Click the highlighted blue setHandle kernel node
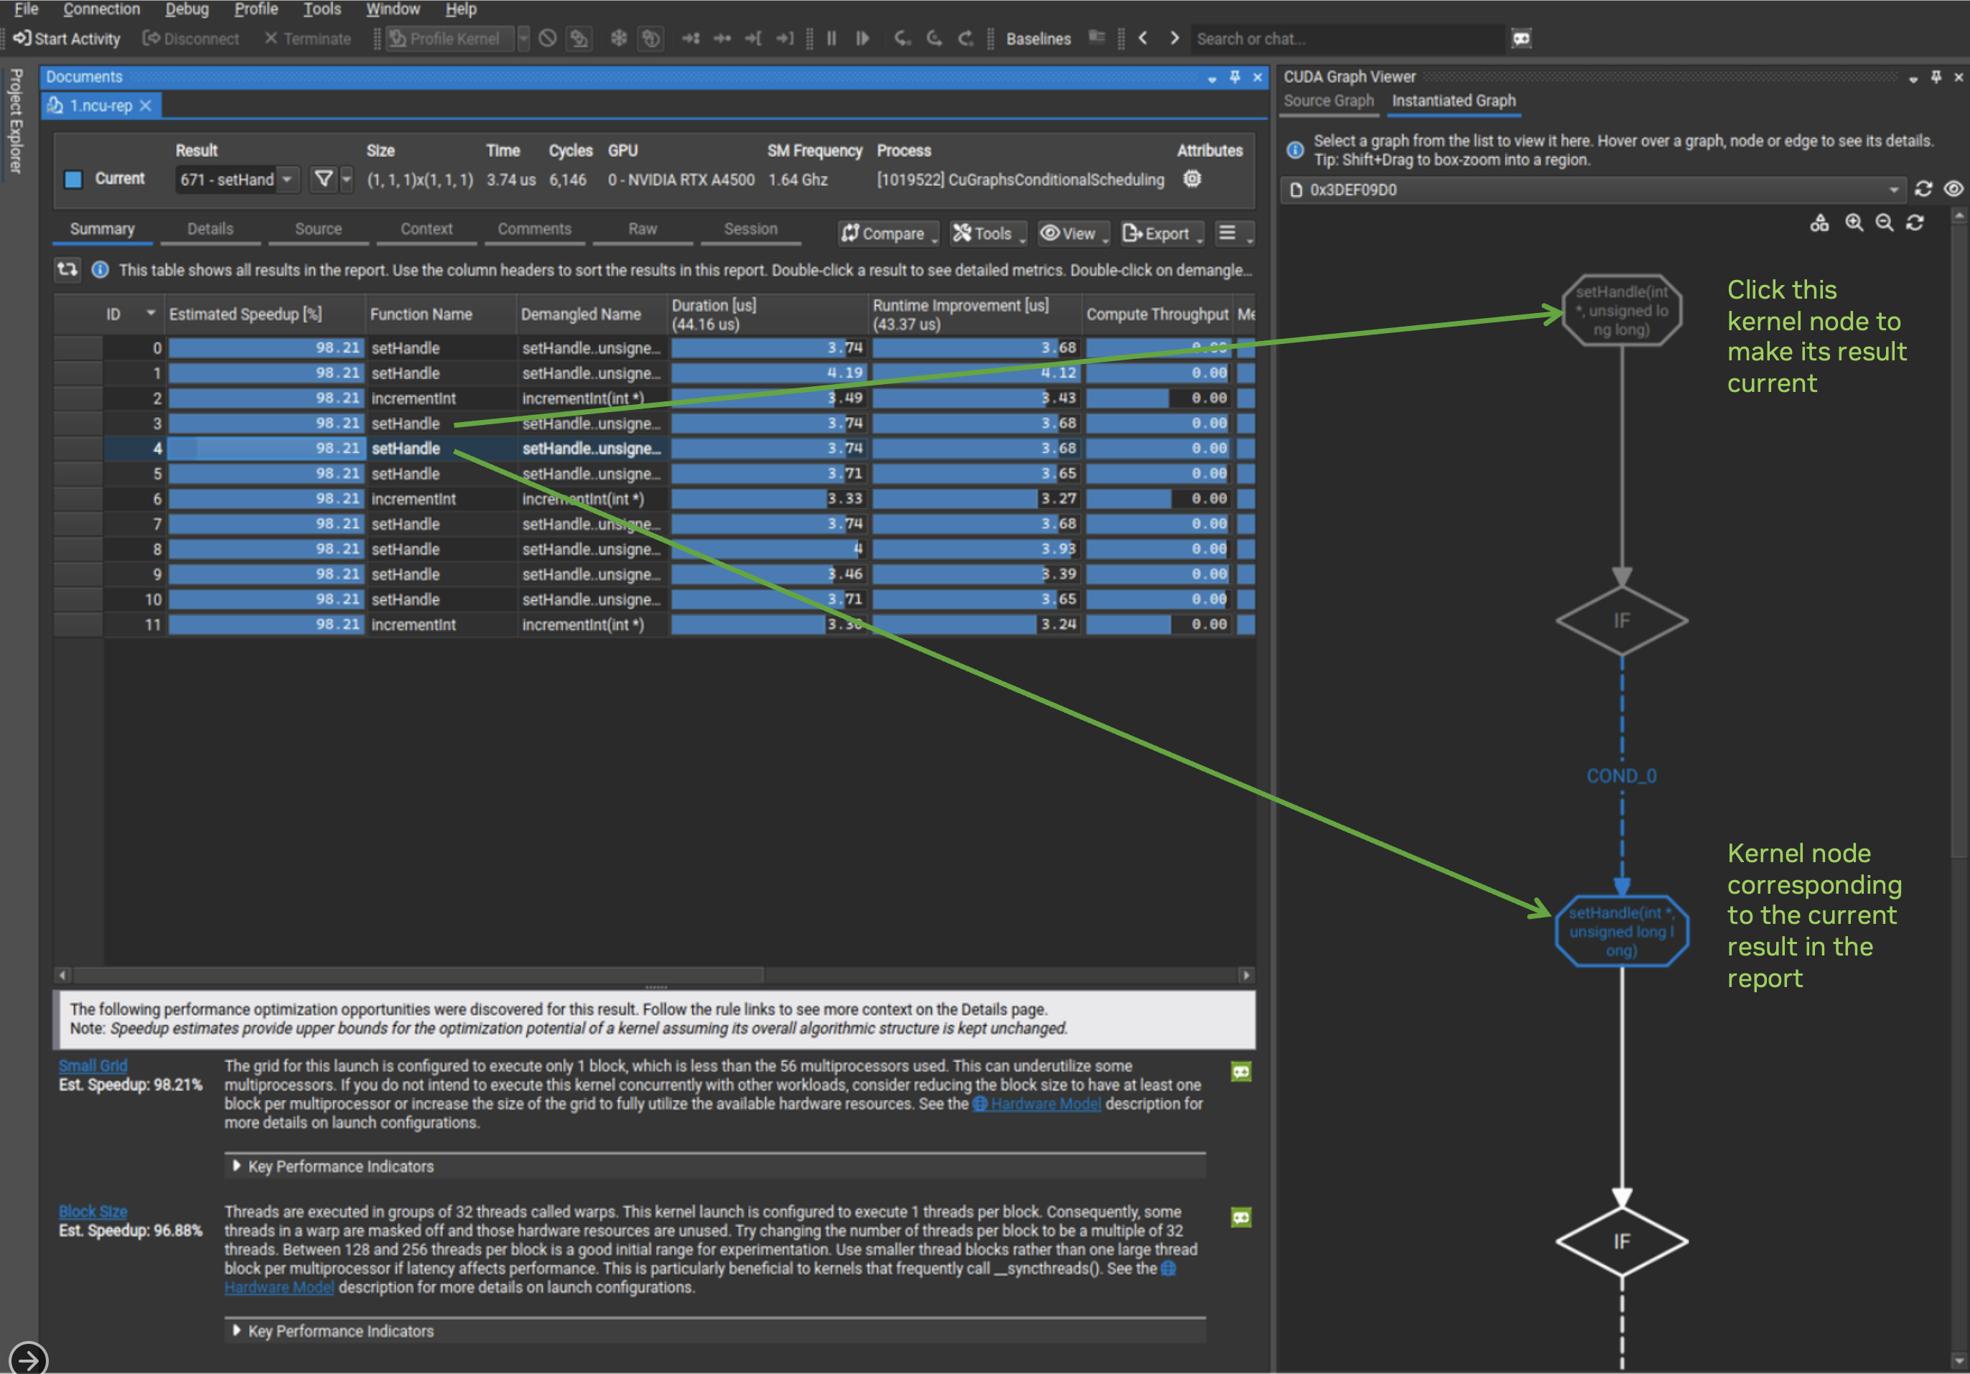1970x1374 pixels. 1621,932
